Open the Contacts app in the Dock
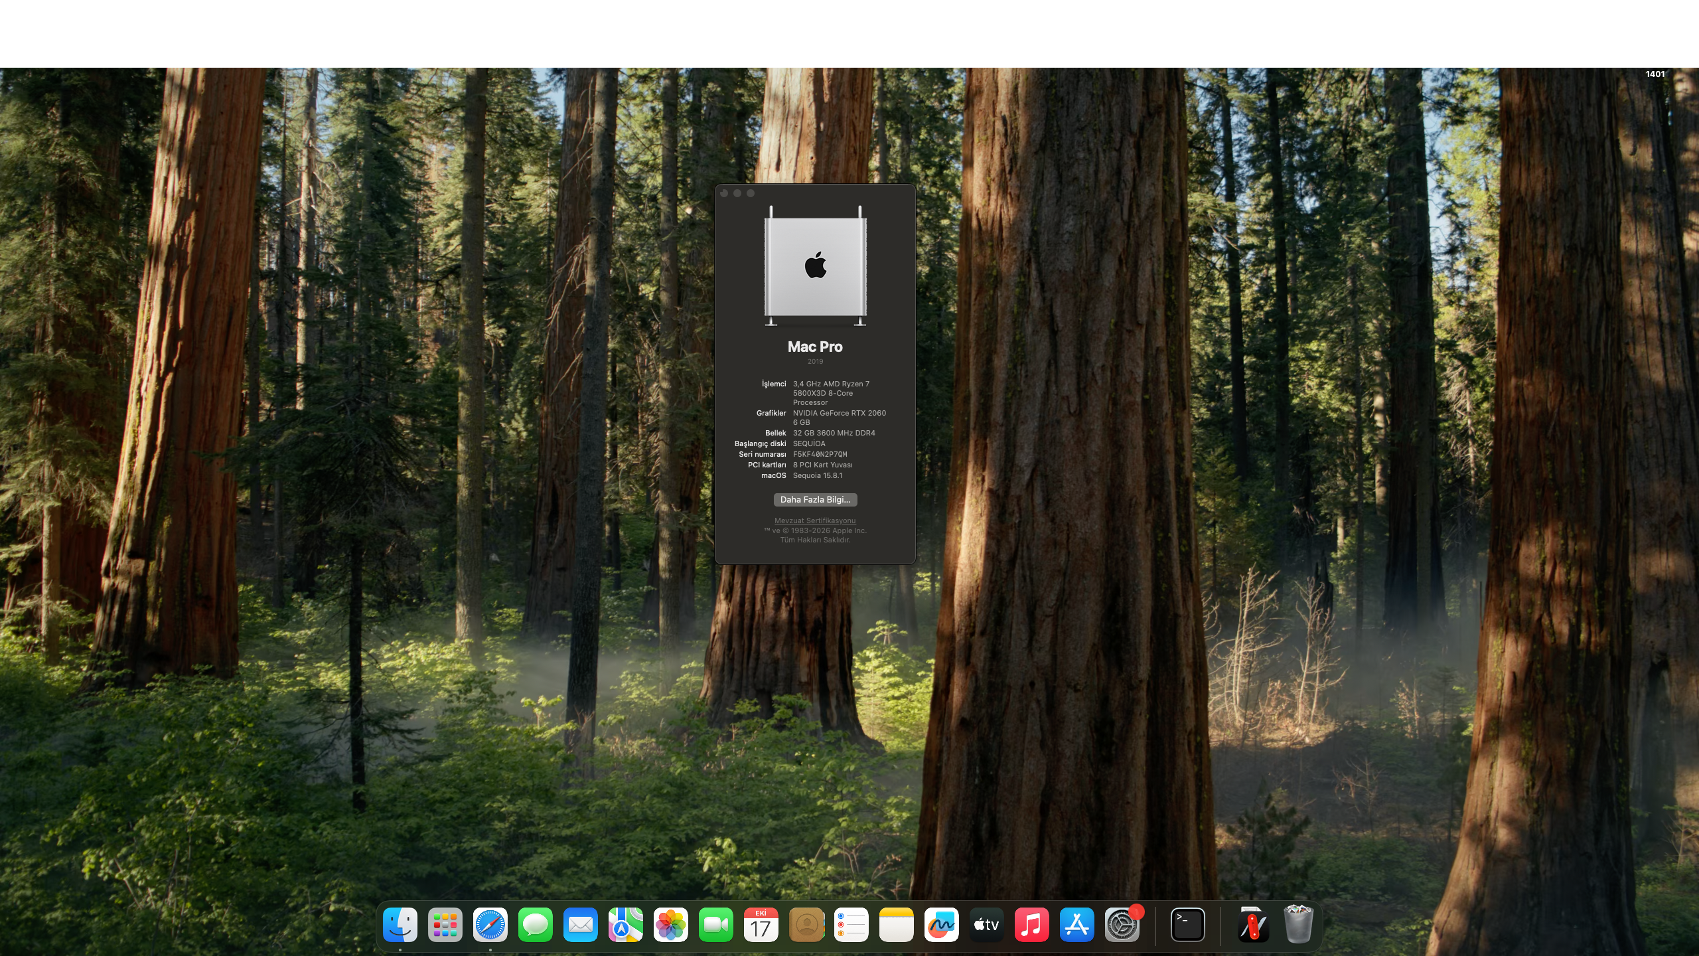The height and width of the screenshot is (956, 1699). (806, 924)
